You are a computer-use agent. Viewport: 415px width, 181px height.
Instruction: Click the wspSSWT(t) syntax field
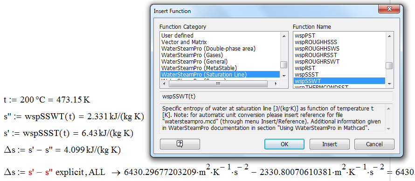(x=277, y=97)
